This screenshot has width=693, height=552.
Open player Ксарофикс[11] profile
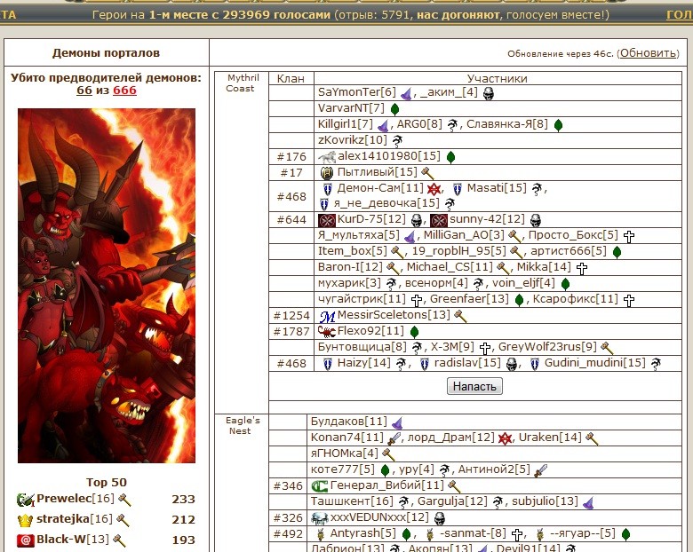tap(575, 299)
